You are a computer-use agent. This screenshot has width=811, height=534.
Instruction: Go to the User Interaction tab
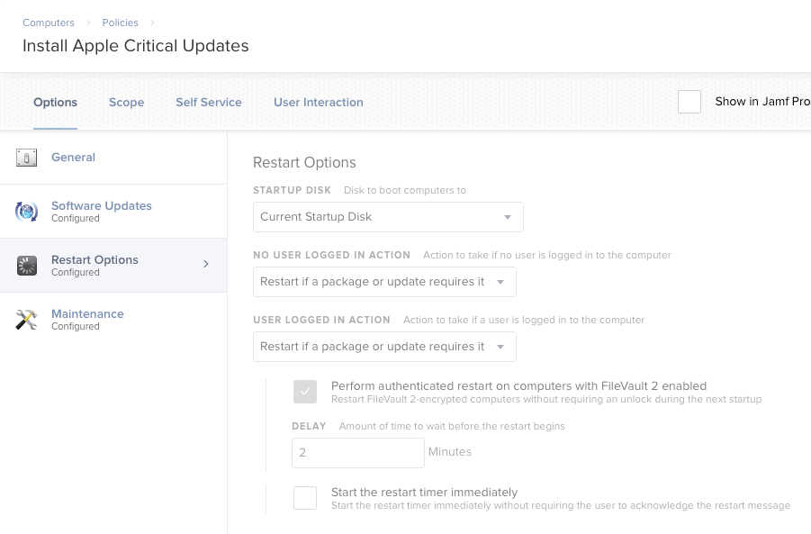(319, 103)
